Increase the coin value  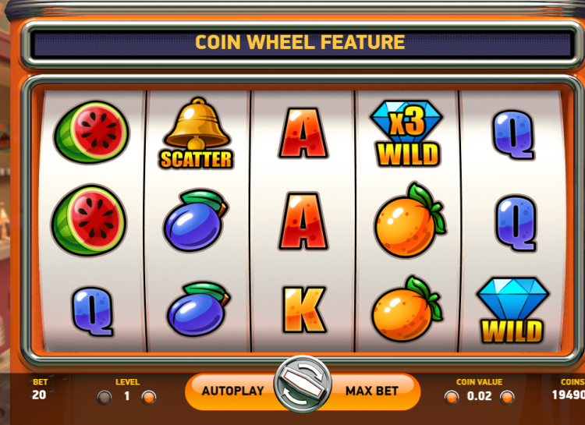(507, 398)
